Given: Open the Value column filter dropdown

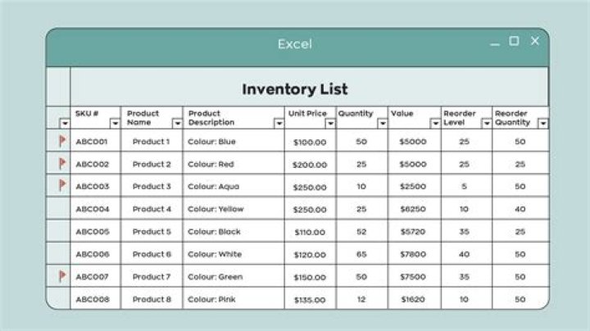Looking at the screenshot, I should (x=435, y=123).
